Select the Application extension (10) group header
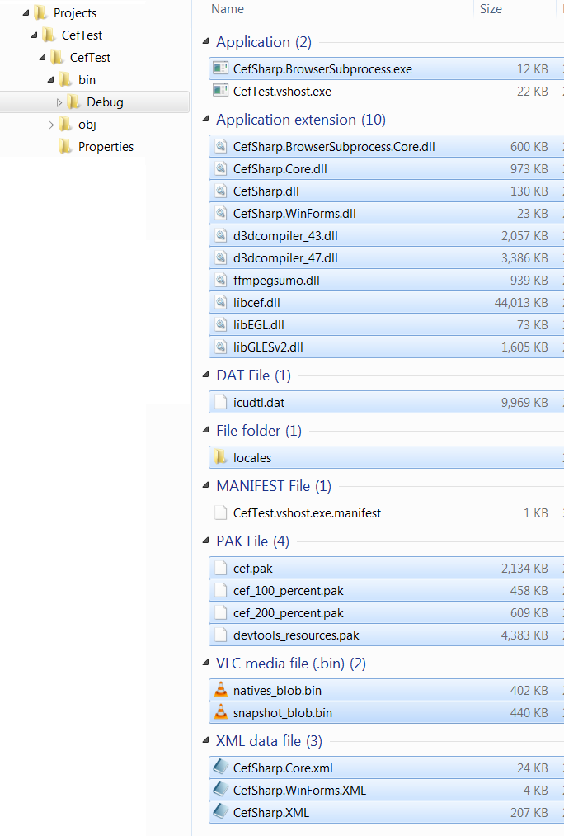 point(301,120)
